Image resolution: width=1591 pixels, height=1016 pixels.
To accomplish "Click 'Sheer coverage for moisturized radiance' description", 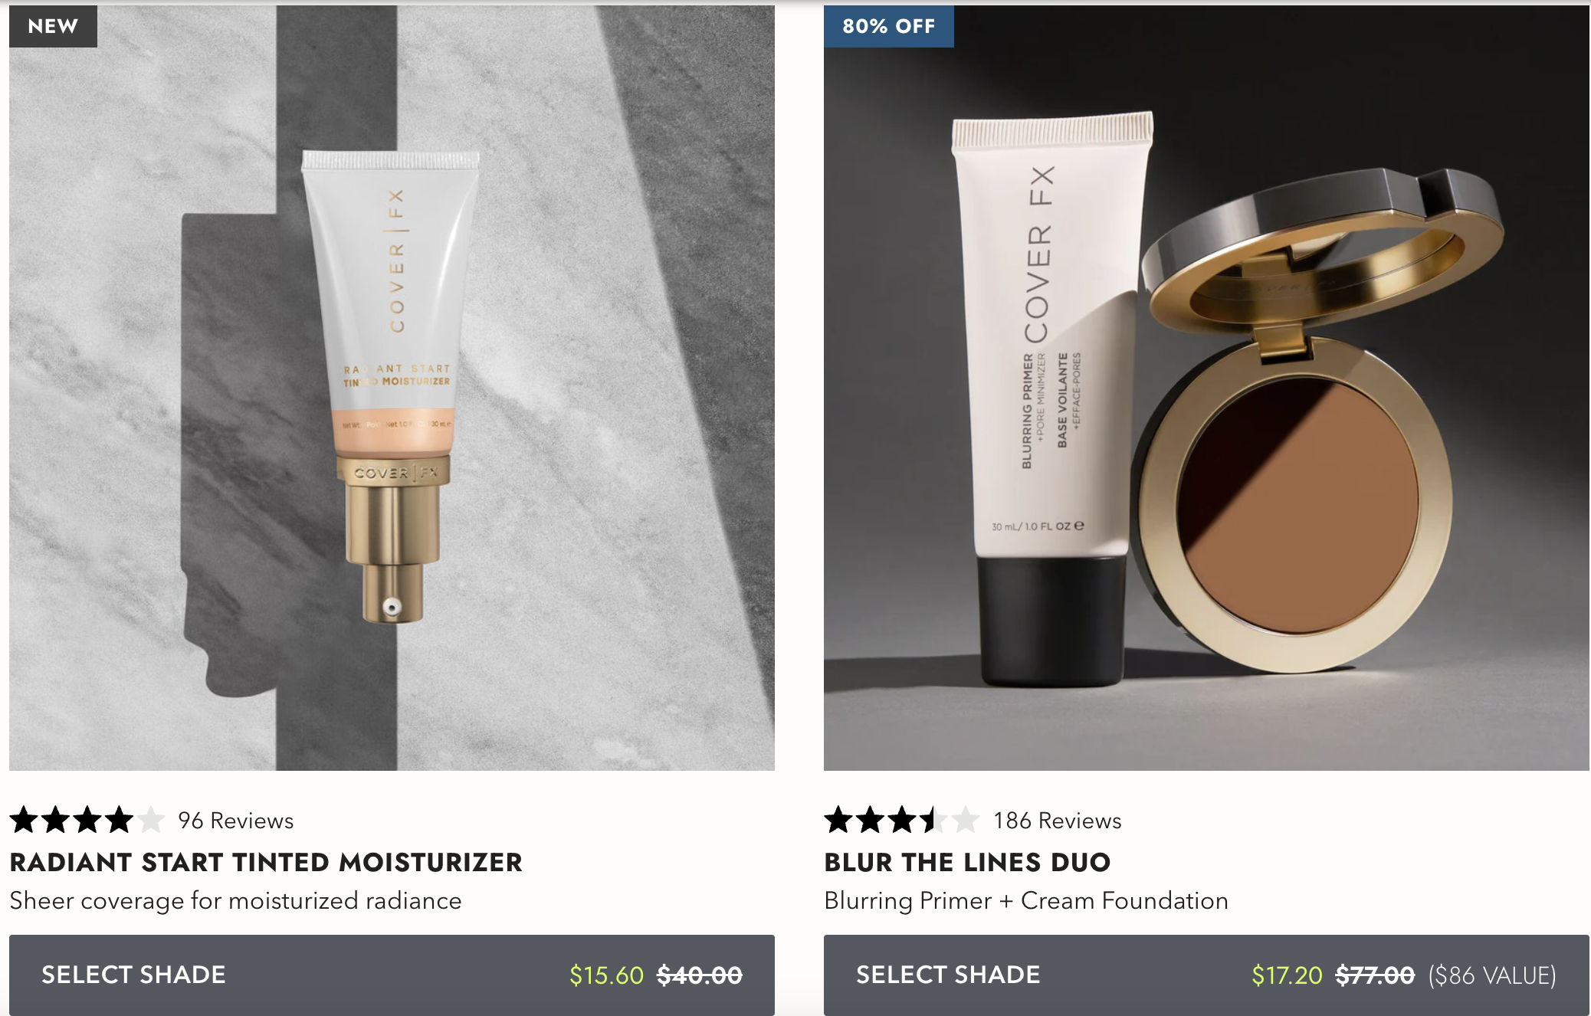I will click(x=236, y=901).
